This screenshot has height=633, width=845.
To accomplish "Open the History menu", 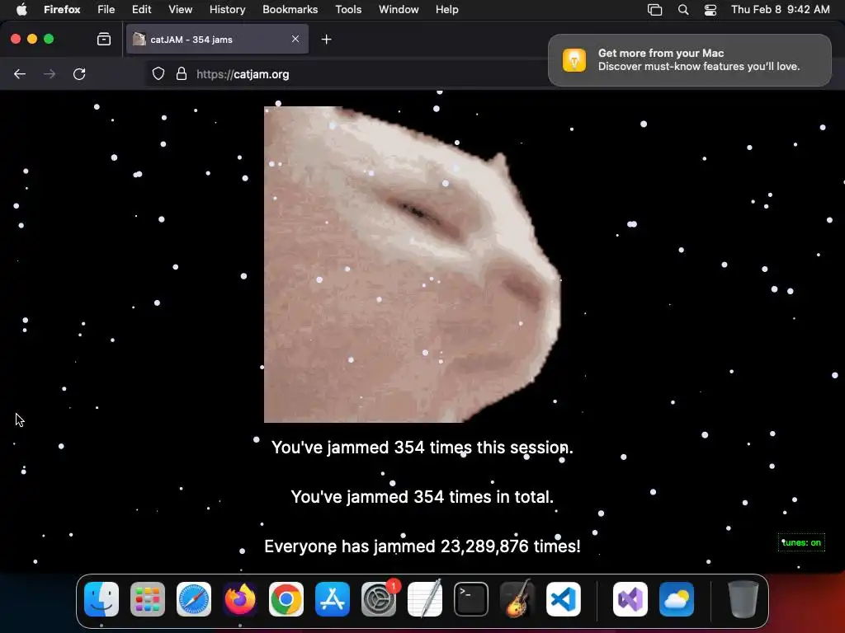I will (x=228, y=9).
